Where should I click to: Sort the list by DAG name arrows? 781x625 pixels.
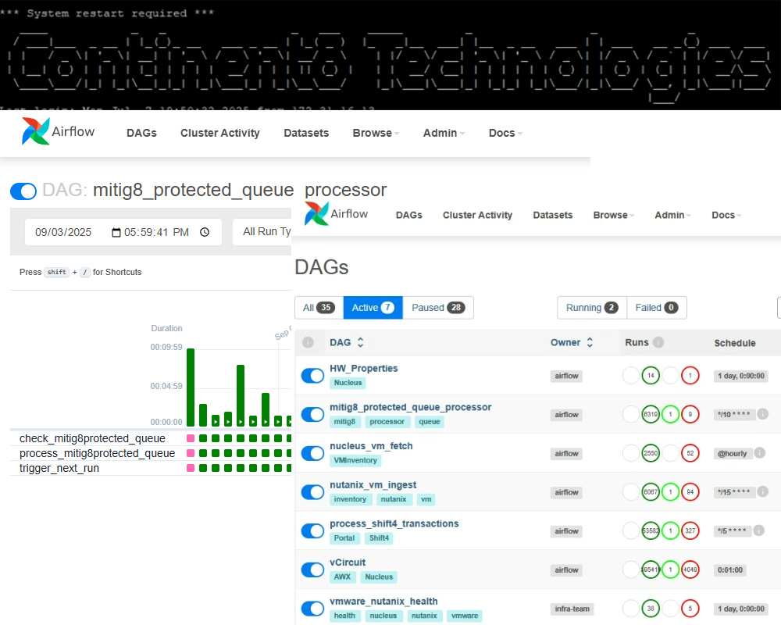click(360, 342)
